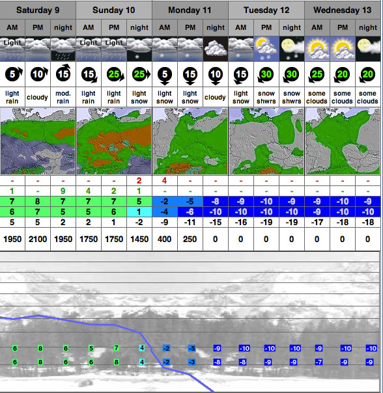Viewport: 383px width, 393px height.
Task: Click the wind chill value -11
Action: click(x=190, y=223)
